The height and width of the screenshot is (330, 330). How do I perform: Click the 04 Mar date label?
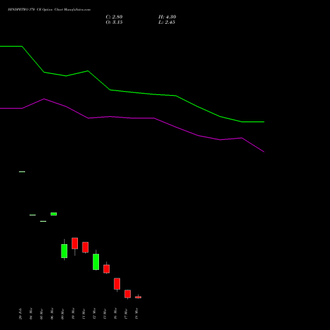[x=31, y=313]
